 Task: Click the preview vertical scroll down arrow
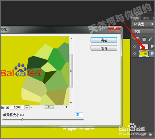(71, 103)
